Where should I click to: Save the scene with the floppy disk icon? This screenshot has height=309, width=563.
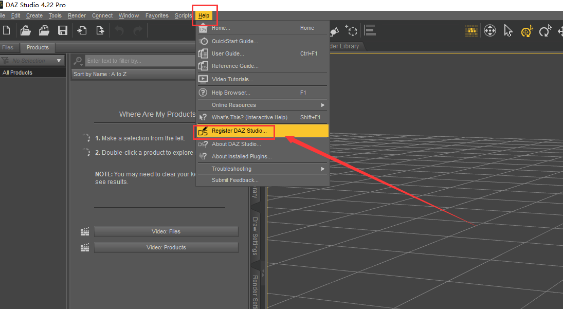(62, 30)
